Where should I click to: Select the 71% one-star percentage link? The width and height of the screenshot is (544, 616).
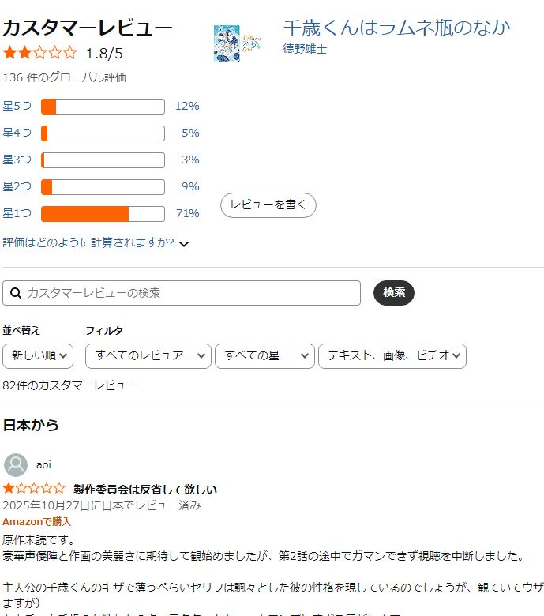click(x=187, y=213)
